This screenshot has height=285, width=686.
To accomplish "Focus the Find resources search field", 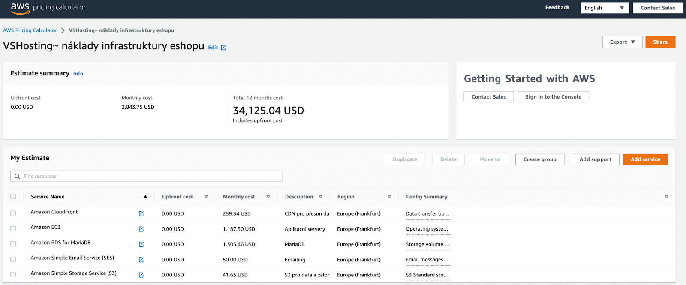I will [x=146, y=176].
